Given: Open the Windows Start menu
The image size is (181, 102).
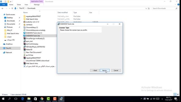Looking at the screenshot, I should 3,99.
